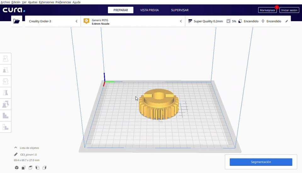Expand the Creality Ender-3 printer selector
This screenshot has height=173, width=302.
pyautogui.click(x=53, y=21)
